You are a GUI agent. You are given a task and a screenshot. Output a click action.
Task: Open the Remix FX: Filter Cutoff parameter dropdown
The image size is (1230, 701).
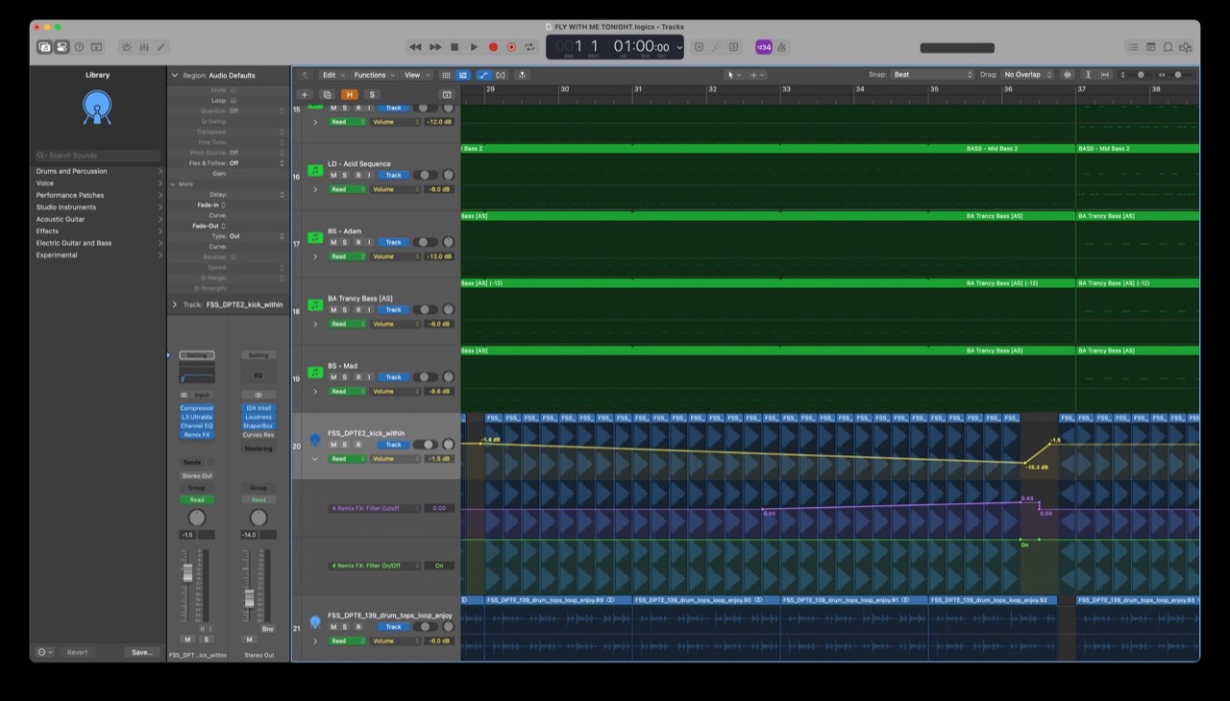tap(375, 508)
